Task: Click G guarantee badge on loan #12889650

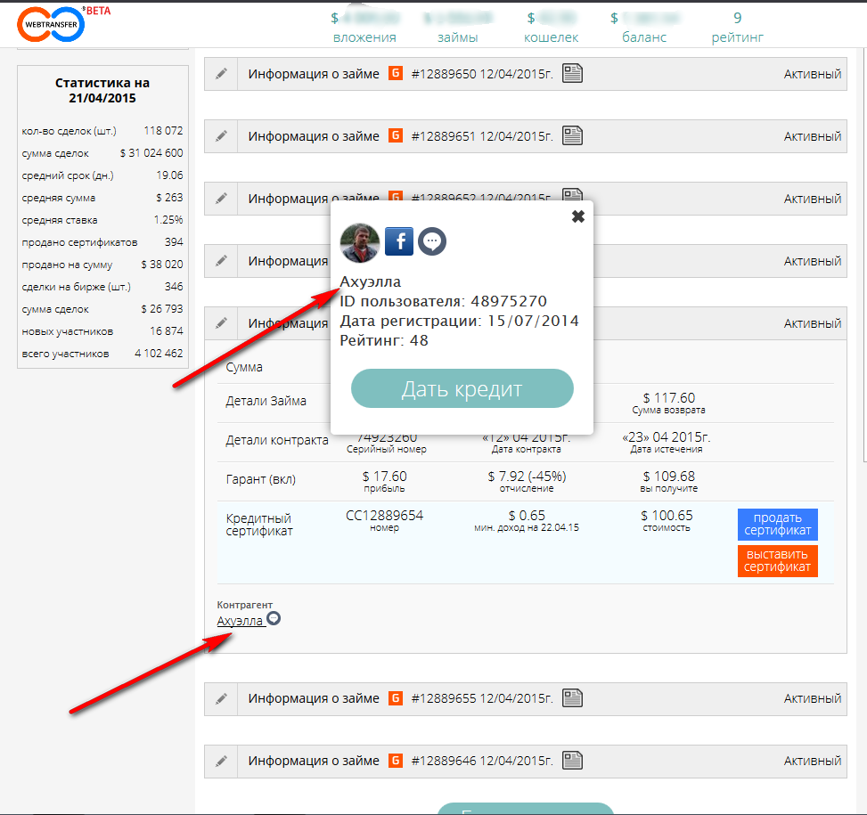Action: coord(396,73)
